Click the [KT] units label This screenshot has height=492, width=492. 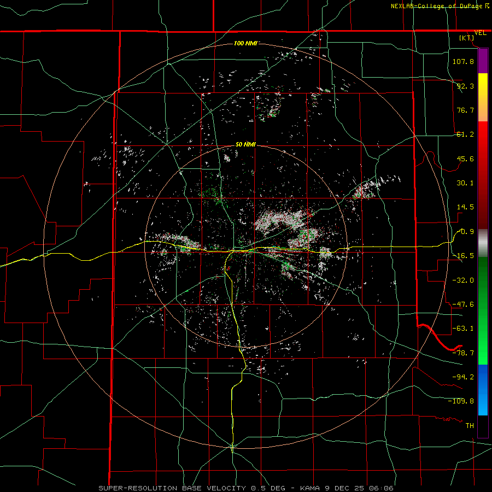[x=467, y=38]
